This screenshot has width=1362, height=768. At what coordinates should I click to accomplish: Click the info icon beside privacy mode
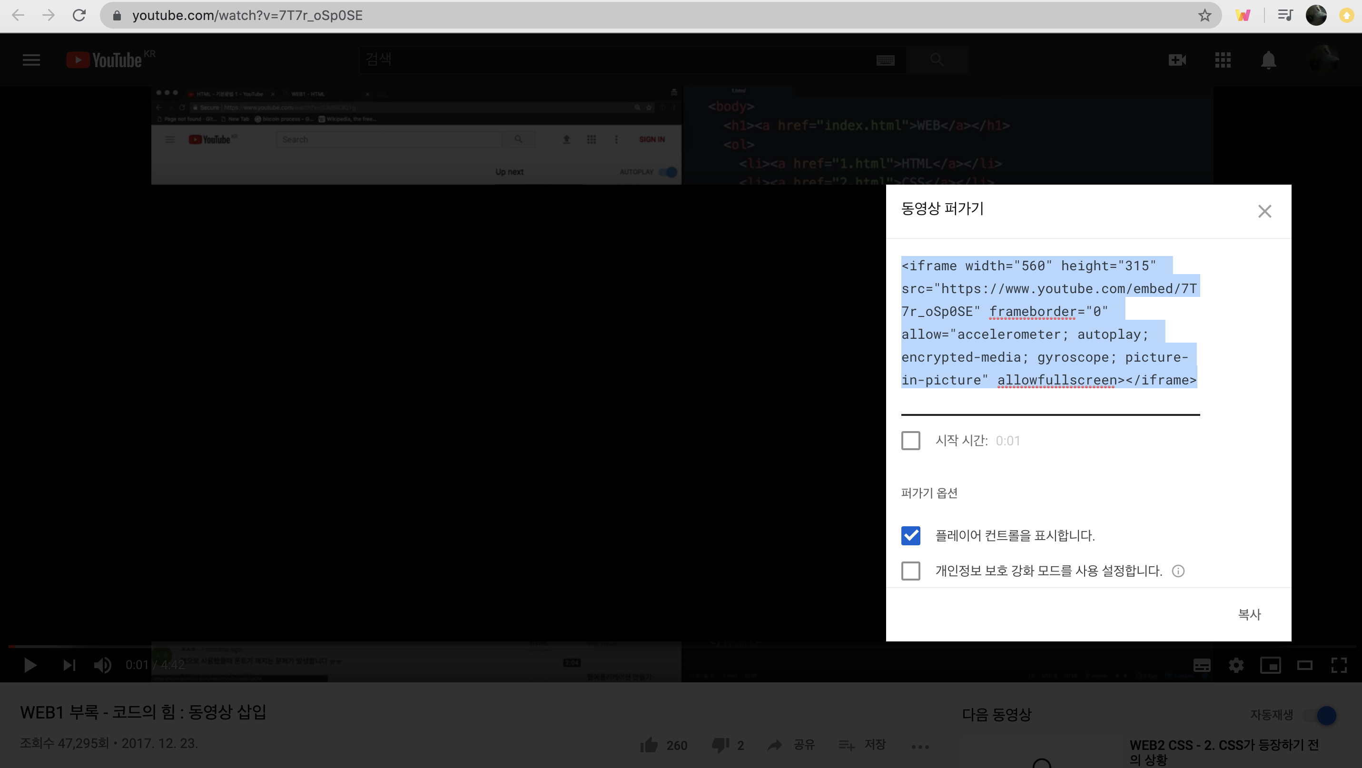pyautogui.click(x=1178, y=571)
